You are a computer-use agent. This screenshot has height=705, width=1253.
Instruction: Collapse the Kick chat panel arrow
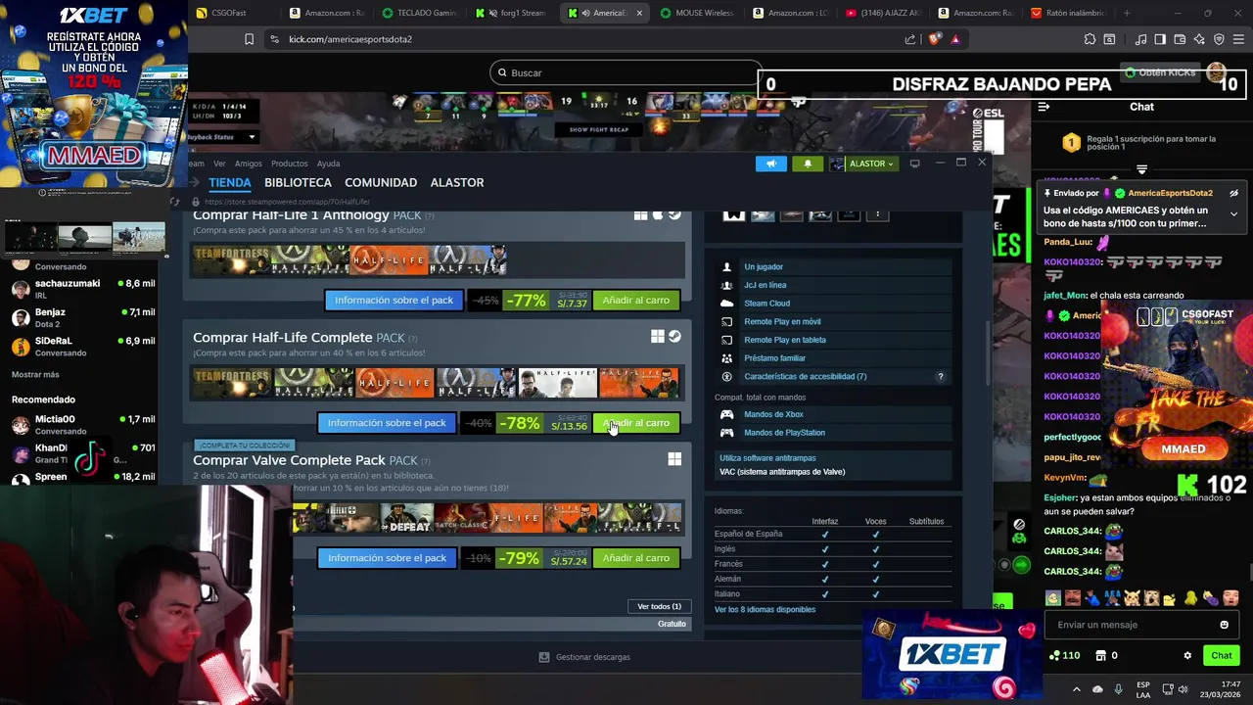(1044, 107)
